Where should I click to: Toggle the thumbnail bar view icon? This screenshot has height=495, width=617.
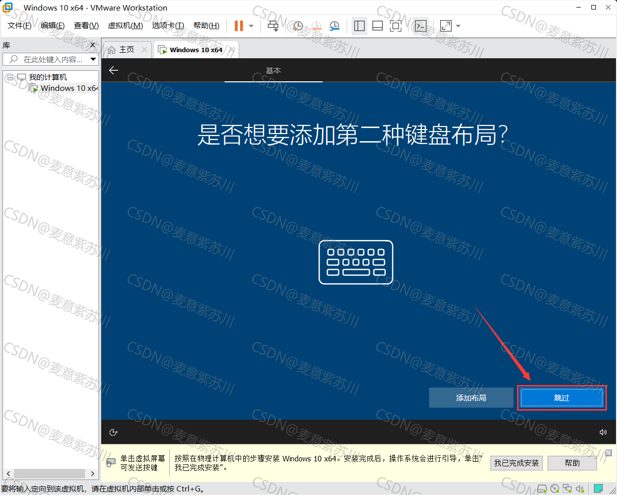point(377,26)
